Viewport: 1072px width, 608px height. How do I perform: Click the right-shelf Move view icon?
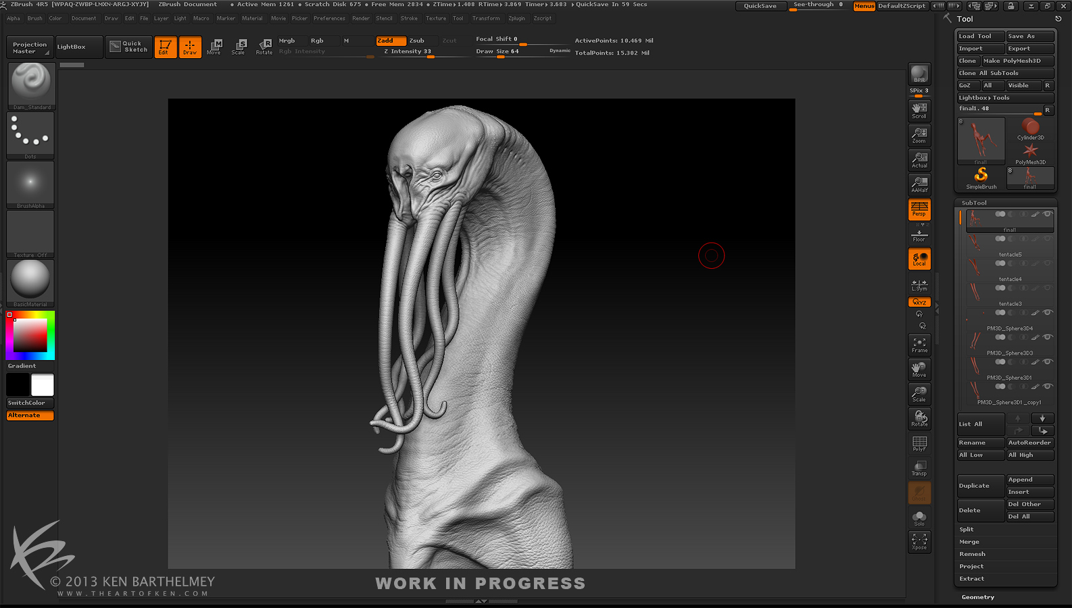point(919,370)
